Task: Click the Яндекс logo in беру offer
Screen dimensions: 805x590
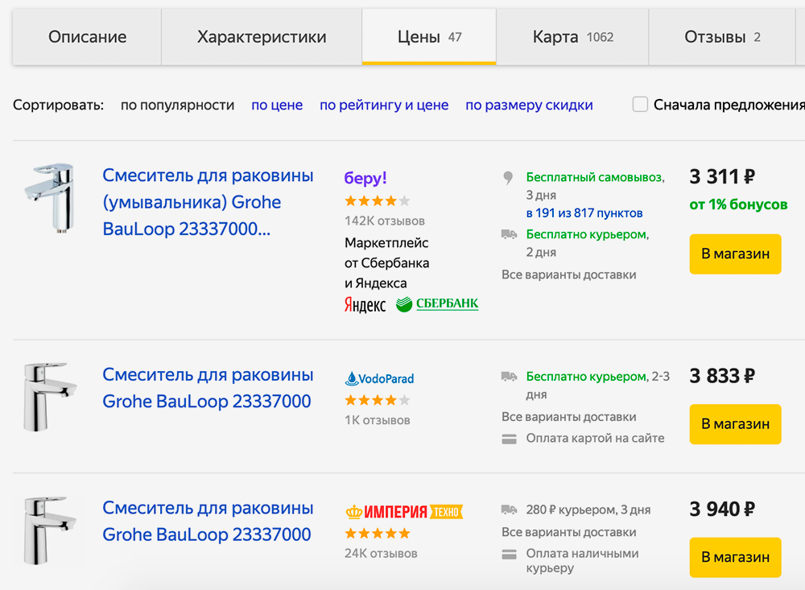Action: click(x=365, y=304)
